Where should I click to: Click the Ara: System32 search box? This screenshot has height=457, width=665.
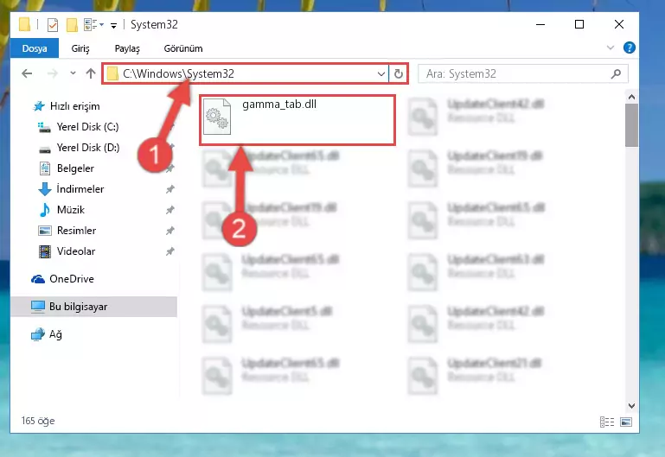[x=522, y=73]
